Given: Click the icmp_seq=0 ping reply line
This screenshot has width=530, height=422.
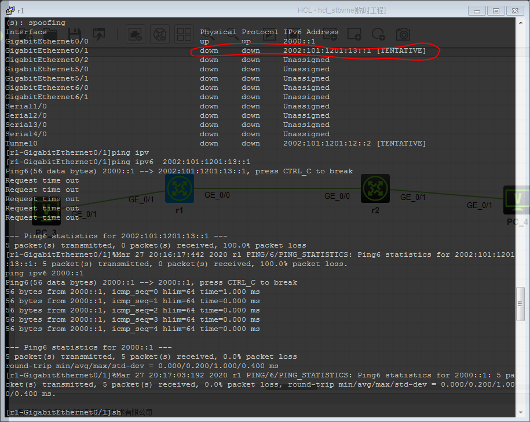Looking at the screenshot, I should coord(133,292).
